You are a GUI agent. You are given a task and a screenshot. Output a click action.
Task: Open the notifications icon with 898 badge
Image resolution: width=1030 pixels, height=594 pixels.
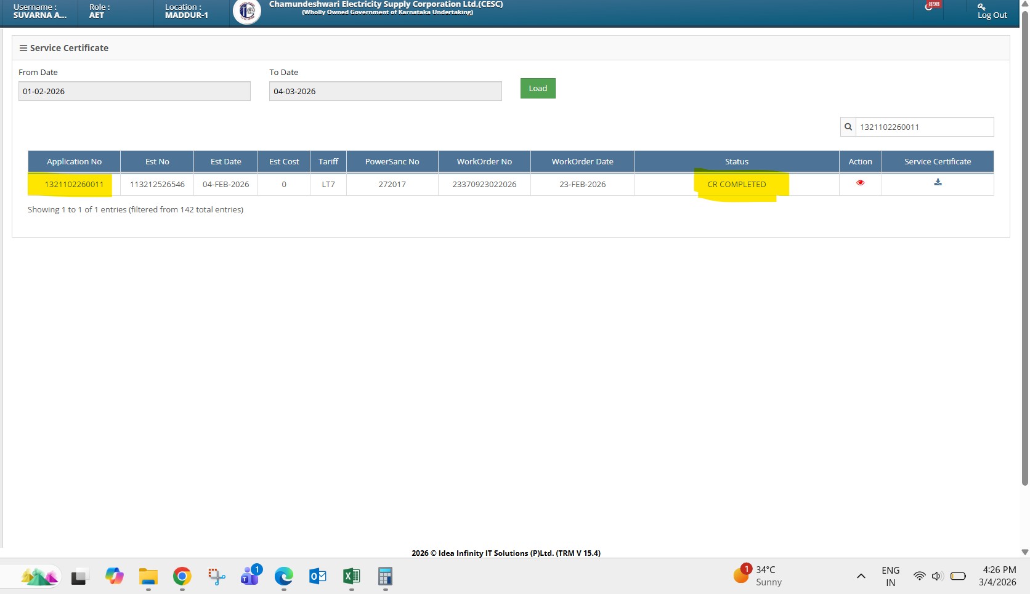pos(931,6)
